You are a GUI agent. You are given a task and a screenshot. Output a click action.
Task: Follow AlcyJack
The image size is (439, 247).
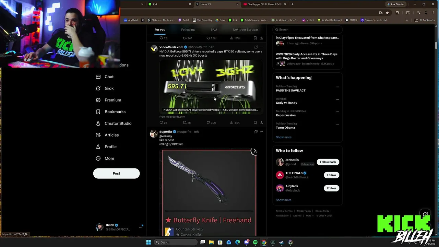[331, 188]
